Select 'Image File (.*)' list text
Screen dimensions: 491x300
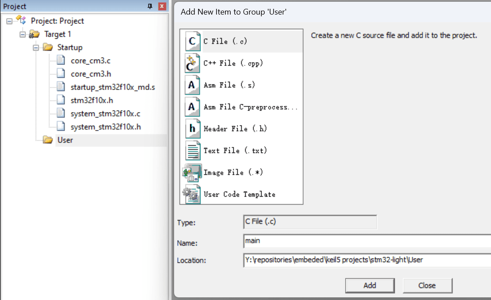coord(233,172)
